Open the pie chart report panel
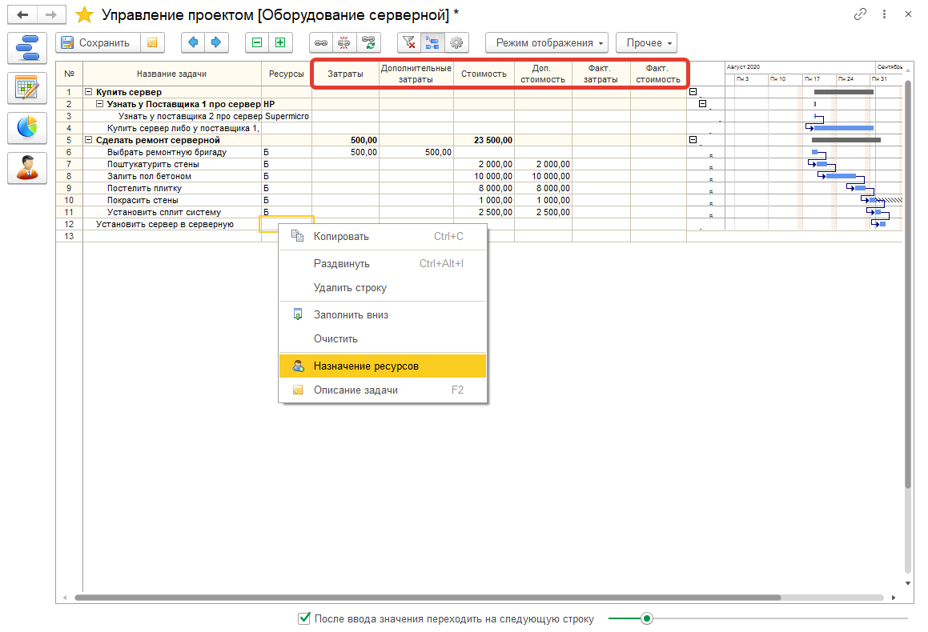The height and width of the screenshot is (632, 928). [x=27, y=127]
